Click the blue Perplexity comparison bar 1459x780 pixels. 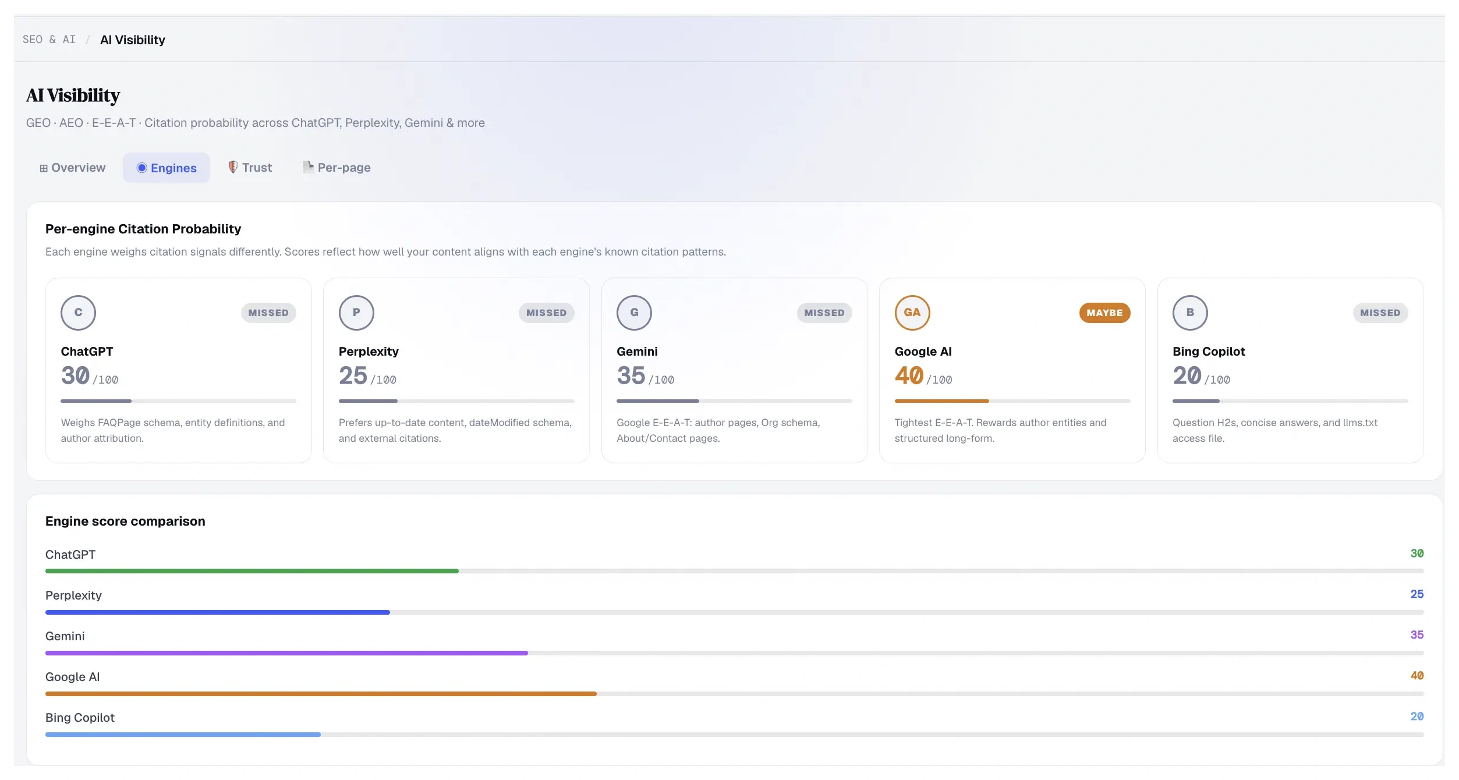coord(218,612)
